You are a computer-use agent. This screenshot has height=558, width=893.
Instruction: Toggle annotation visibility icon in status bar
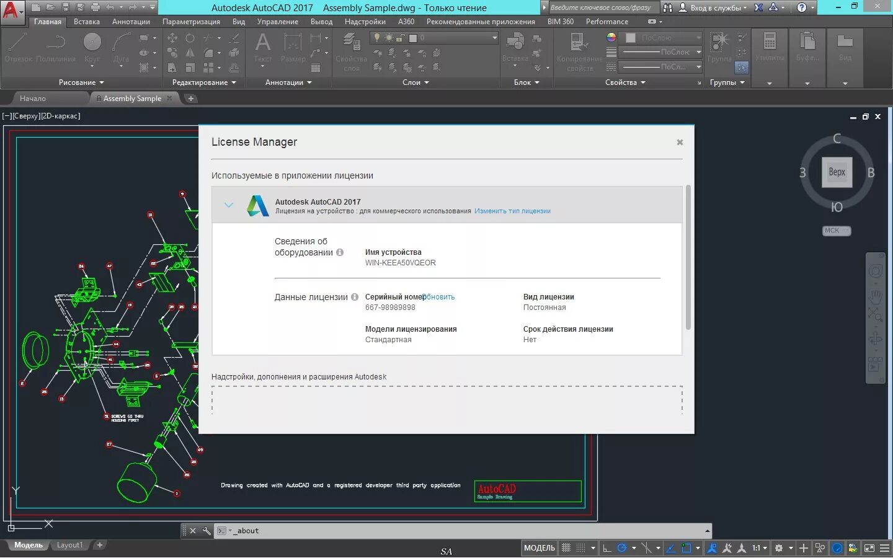tap(712, 548)
